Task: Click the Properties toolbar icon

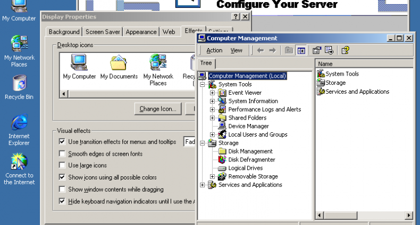Action: [x=317, y=50]
